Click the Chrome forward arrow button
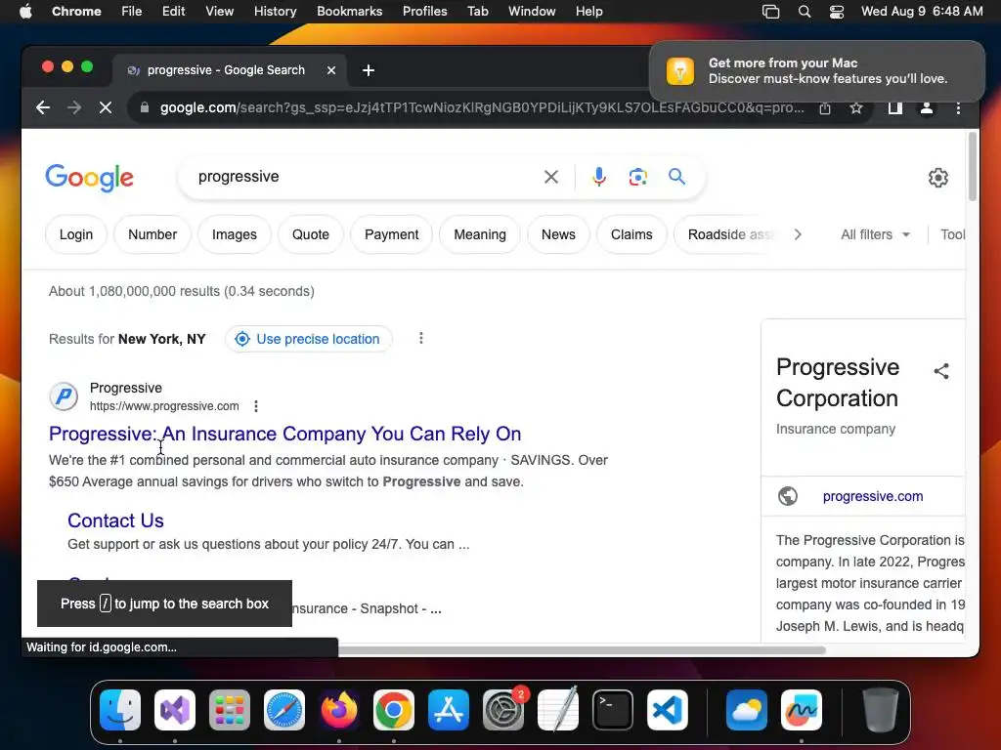 [74, 107]
